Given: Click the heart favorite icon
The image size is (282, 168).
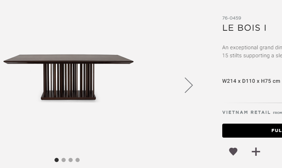Looking at the screenshot, I should click(233, 151).
